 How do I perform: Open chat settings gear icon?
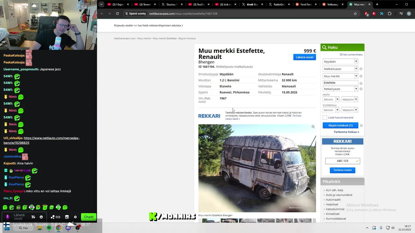point(75,217)
